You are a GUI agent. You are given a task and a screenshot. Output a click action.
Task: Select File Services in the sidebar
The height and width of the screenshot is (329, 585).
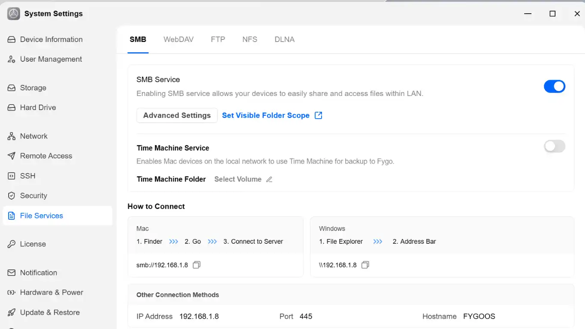coord(57,216)
